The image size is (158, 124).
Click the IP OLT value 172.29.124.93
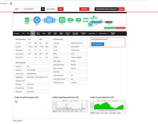[75, 47]
